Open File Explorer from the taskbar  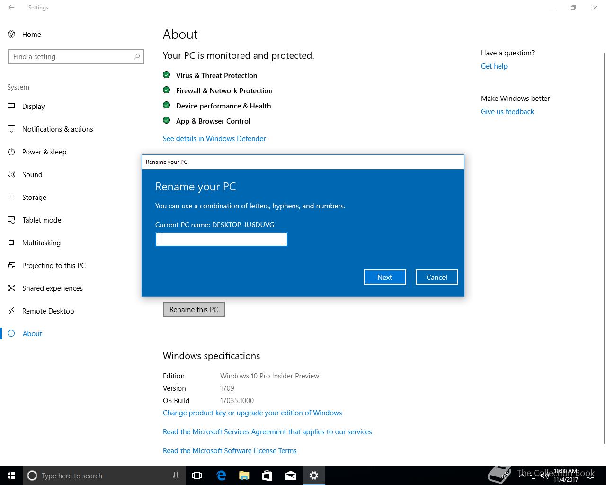click(x=244, y=476)
